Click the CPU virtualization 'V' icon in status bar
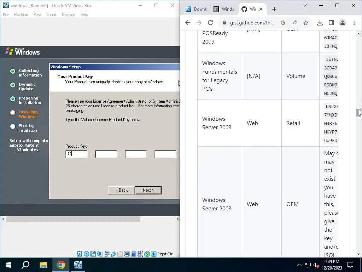 coord(140,254)
